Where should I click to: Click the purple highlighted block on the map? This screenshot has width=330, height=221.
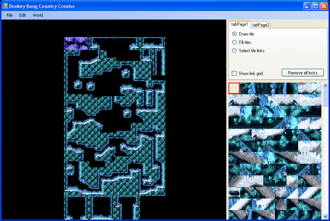click(77, 43)
